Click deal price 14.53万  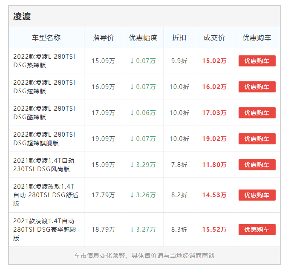214,195
